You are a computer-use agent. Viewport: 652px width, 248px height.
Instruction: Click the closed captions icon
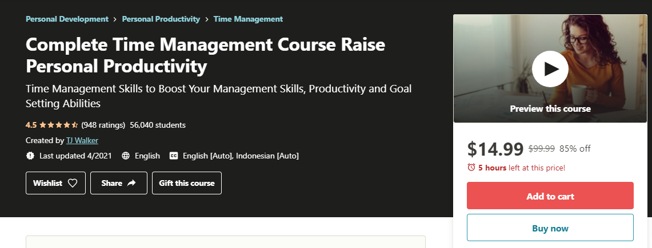click(x=174, y=156)
